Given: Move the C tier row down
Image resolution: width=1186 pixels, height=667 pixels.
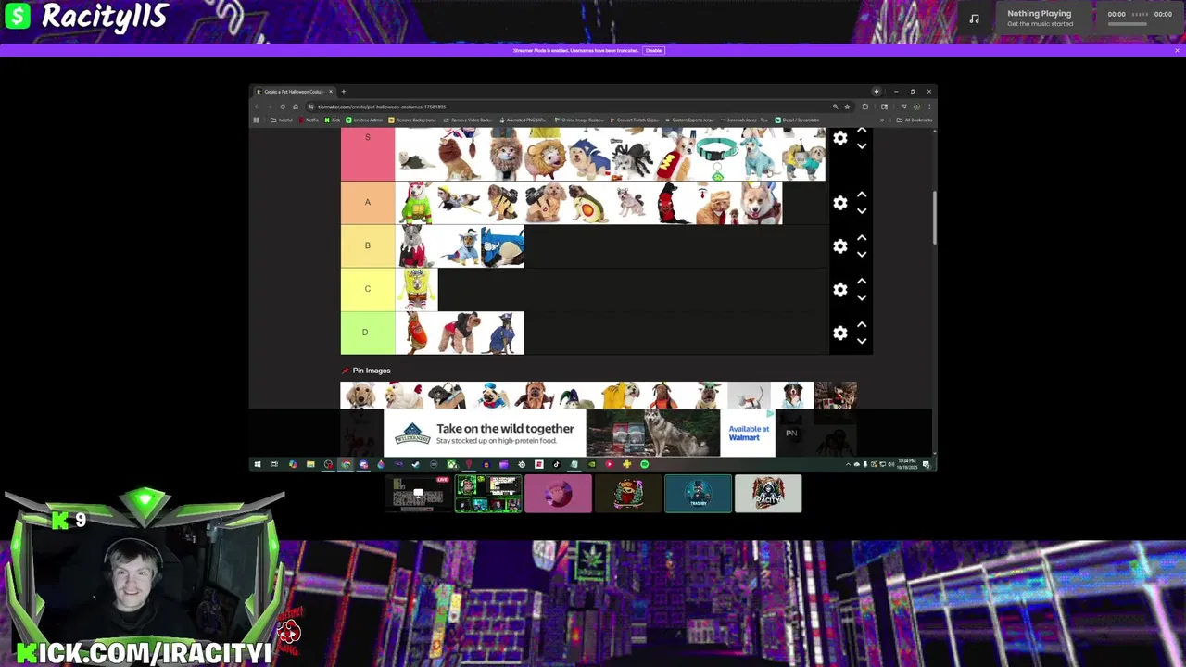Looking at the screenshot, I should [862, 298].
